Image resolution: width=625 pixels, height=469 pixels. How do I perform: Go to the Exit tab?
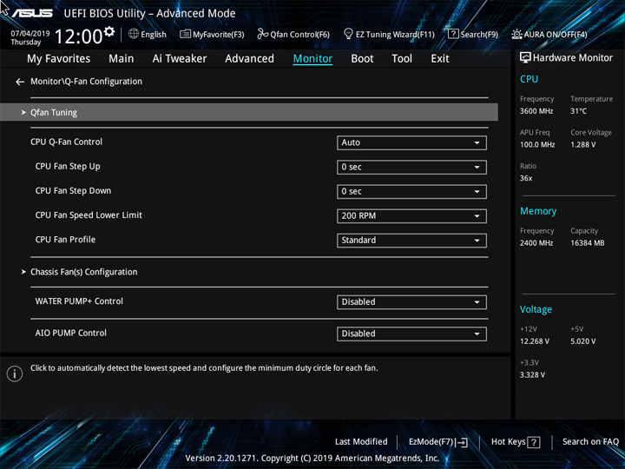coord(440,59)
